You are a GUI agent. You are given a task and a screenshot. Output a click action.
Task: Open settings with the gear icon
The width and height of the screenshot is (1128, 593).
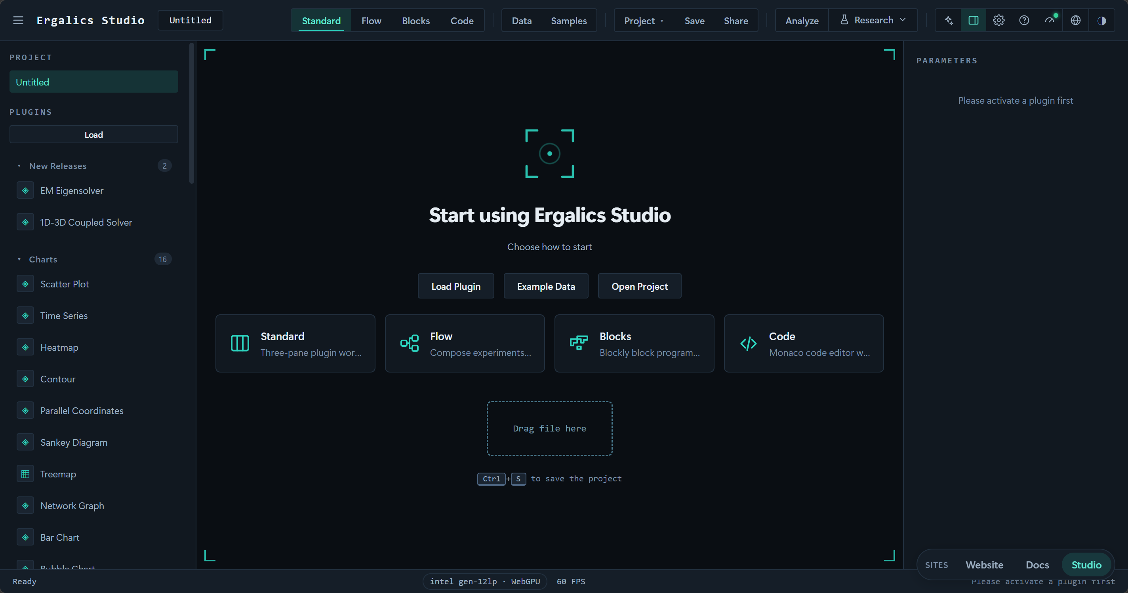pos(999,20)
